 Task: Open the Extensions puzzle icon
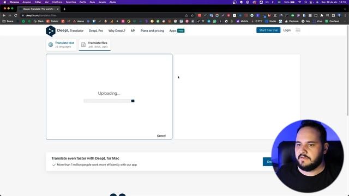click(x=322, y=15)
